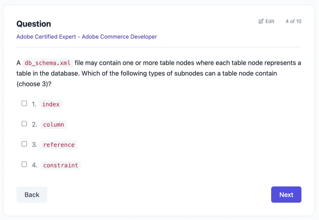319x220 pixels.
Task: Select the 'constraint' answer text
Action: (x=61, y=165)
